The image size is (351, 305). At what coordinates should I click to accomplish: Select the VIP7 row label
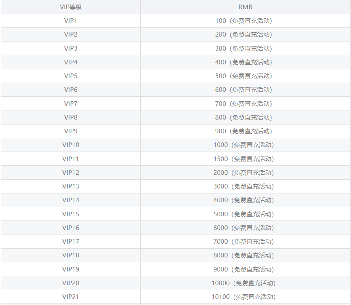click(71, 104)
